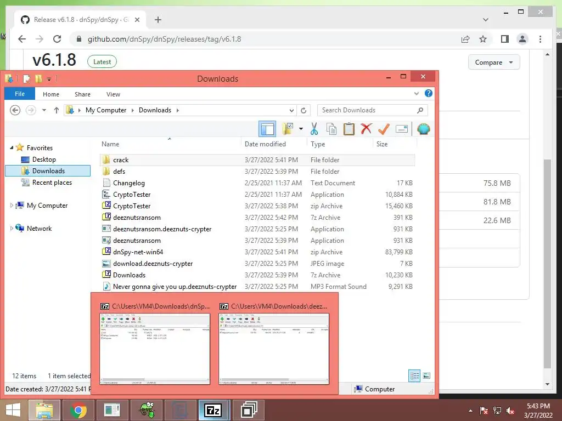Viewport: 562px width, 421px height.
Task: Open Chrome three-dot menu
Action: [x=540, y=39]
